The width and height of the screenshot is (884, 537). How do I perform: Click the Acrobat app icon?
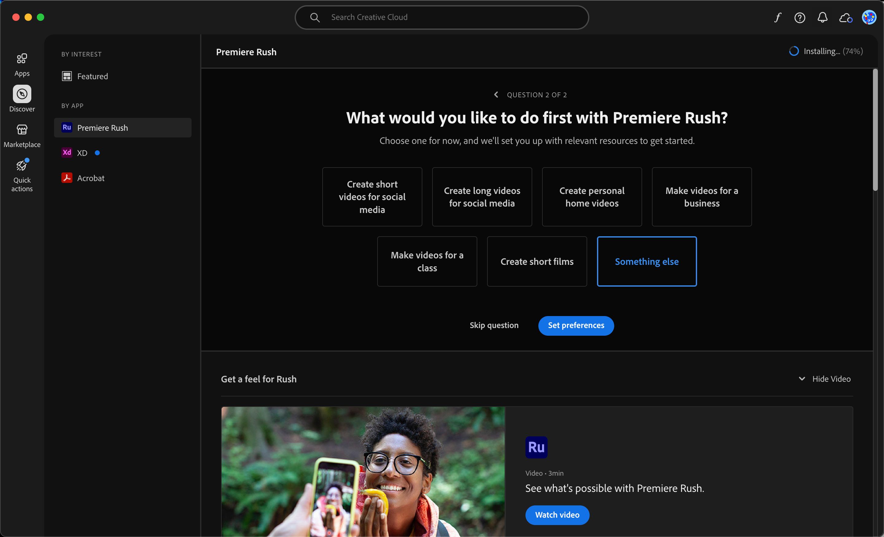coord(67,178)
